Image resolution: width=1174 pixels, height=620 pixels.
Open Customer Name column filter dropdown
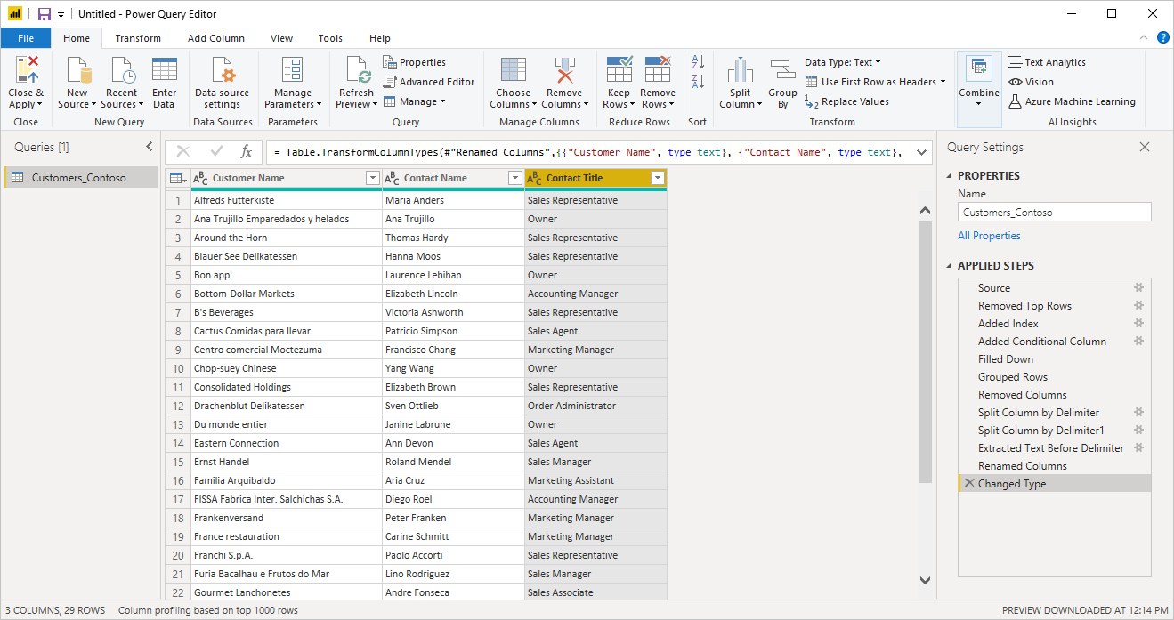point(373,178)
